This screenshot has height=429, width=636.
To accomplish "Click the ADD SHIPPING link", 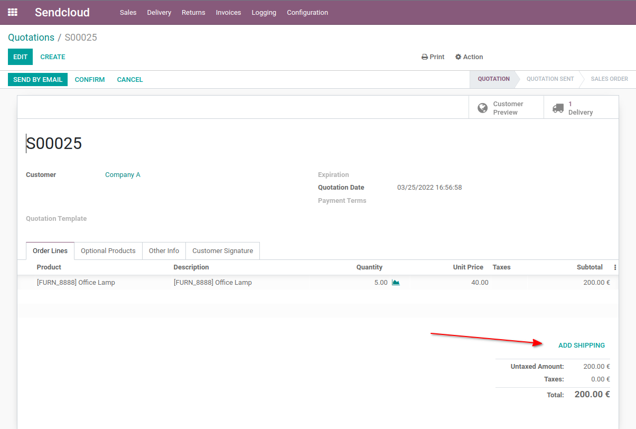I will [582, 346].
